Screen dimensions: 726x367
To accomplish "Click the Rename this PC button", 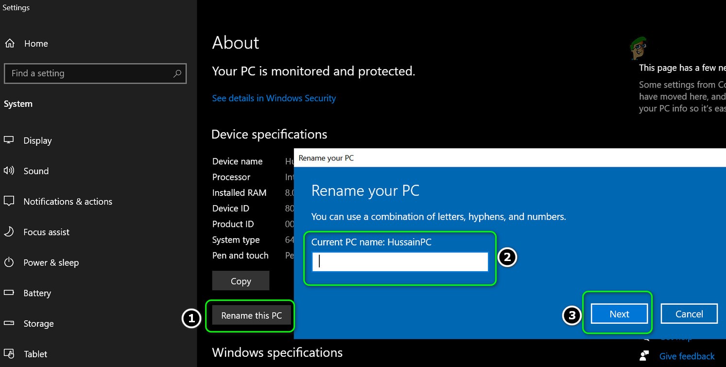I will 251,315.
